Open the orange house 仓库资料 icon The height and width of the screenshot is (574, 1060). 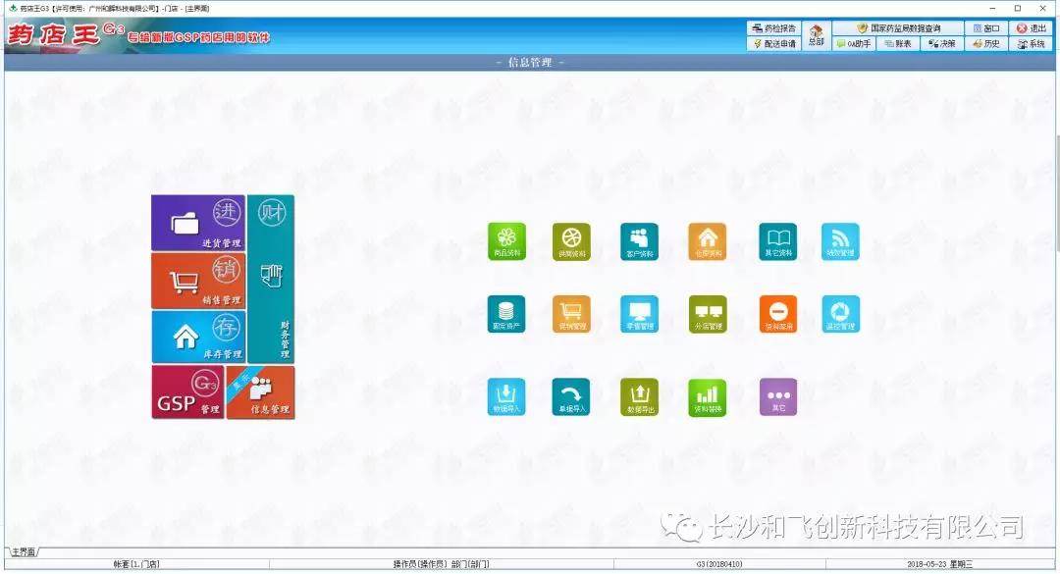pyautogui.click(x=707, y=241)
